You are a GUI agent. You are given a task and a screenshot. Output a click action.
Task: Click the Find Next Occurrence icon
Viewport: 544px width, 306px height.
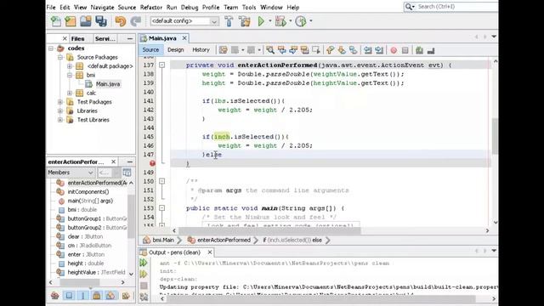[x=293, y=50]
